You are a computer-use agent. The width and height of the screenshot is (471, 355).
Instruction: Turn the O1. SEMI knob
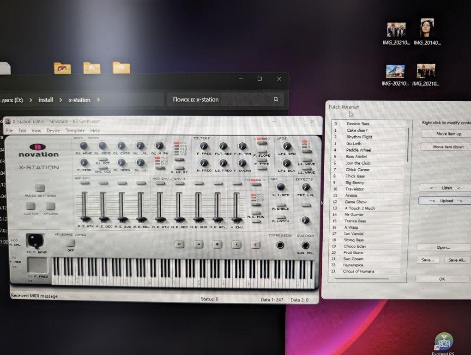click(x=103, y=146)
